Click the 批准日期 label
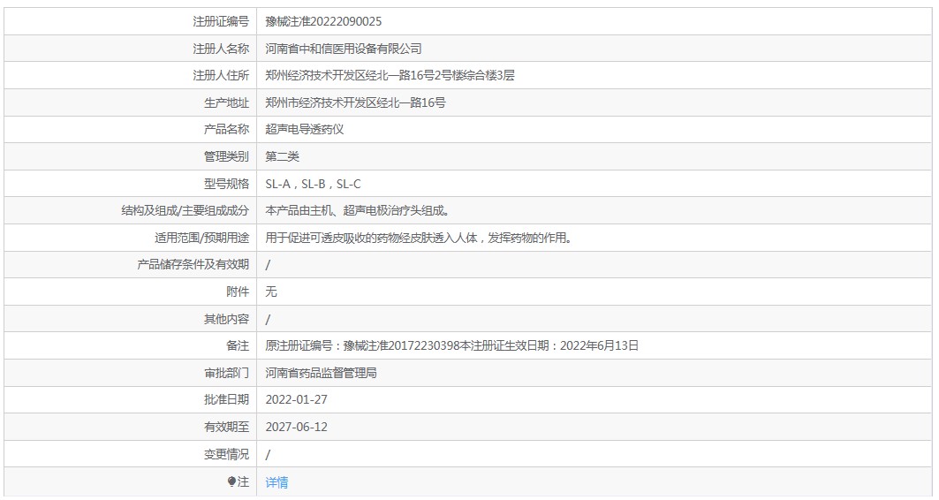The image size is (939, 500). (226, 399)
